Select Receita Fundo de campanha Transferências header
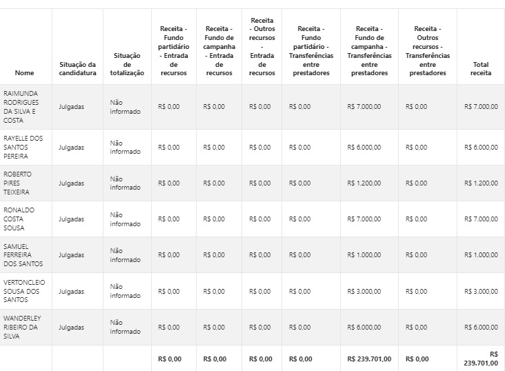 click(369, 51)
